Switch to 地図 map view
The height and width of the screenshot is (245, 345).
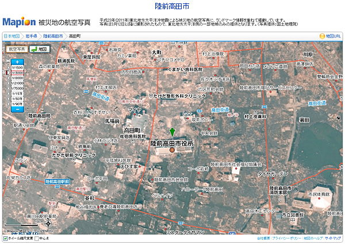pos(40,49)
